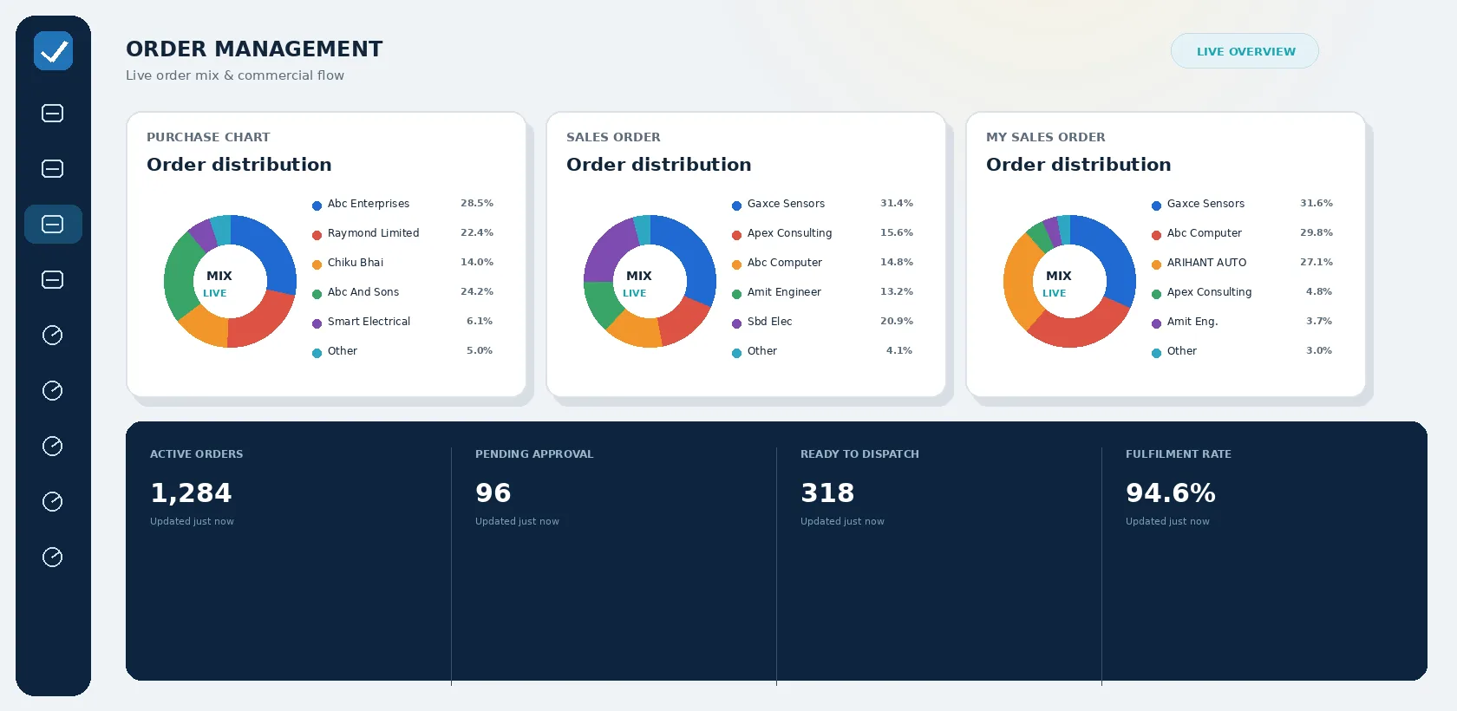Select Raymond Limited legend label

point(373,233)
